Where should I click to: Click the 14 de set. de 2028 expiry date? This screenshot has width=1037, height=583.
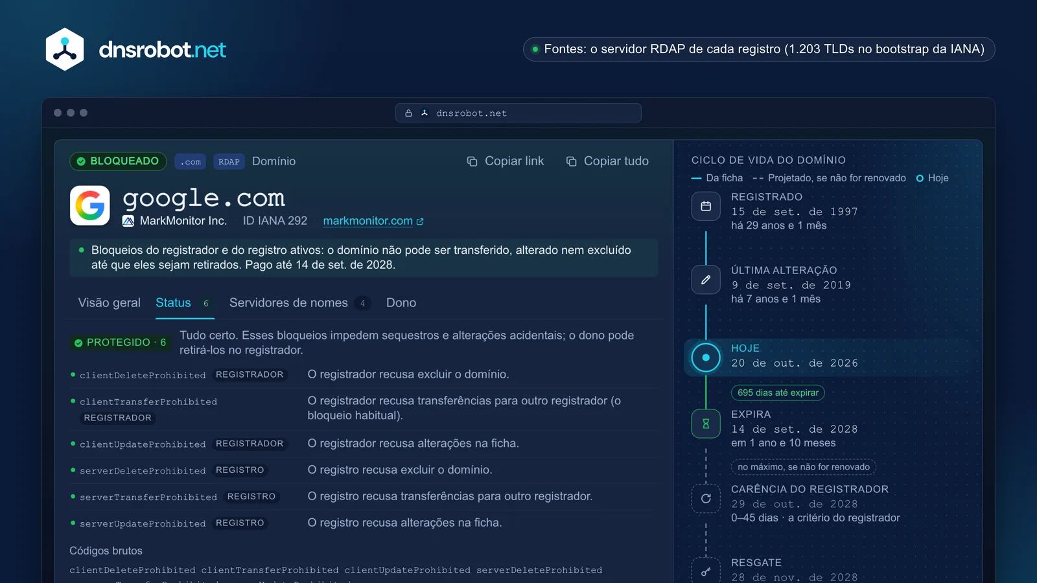pos(795,429)
